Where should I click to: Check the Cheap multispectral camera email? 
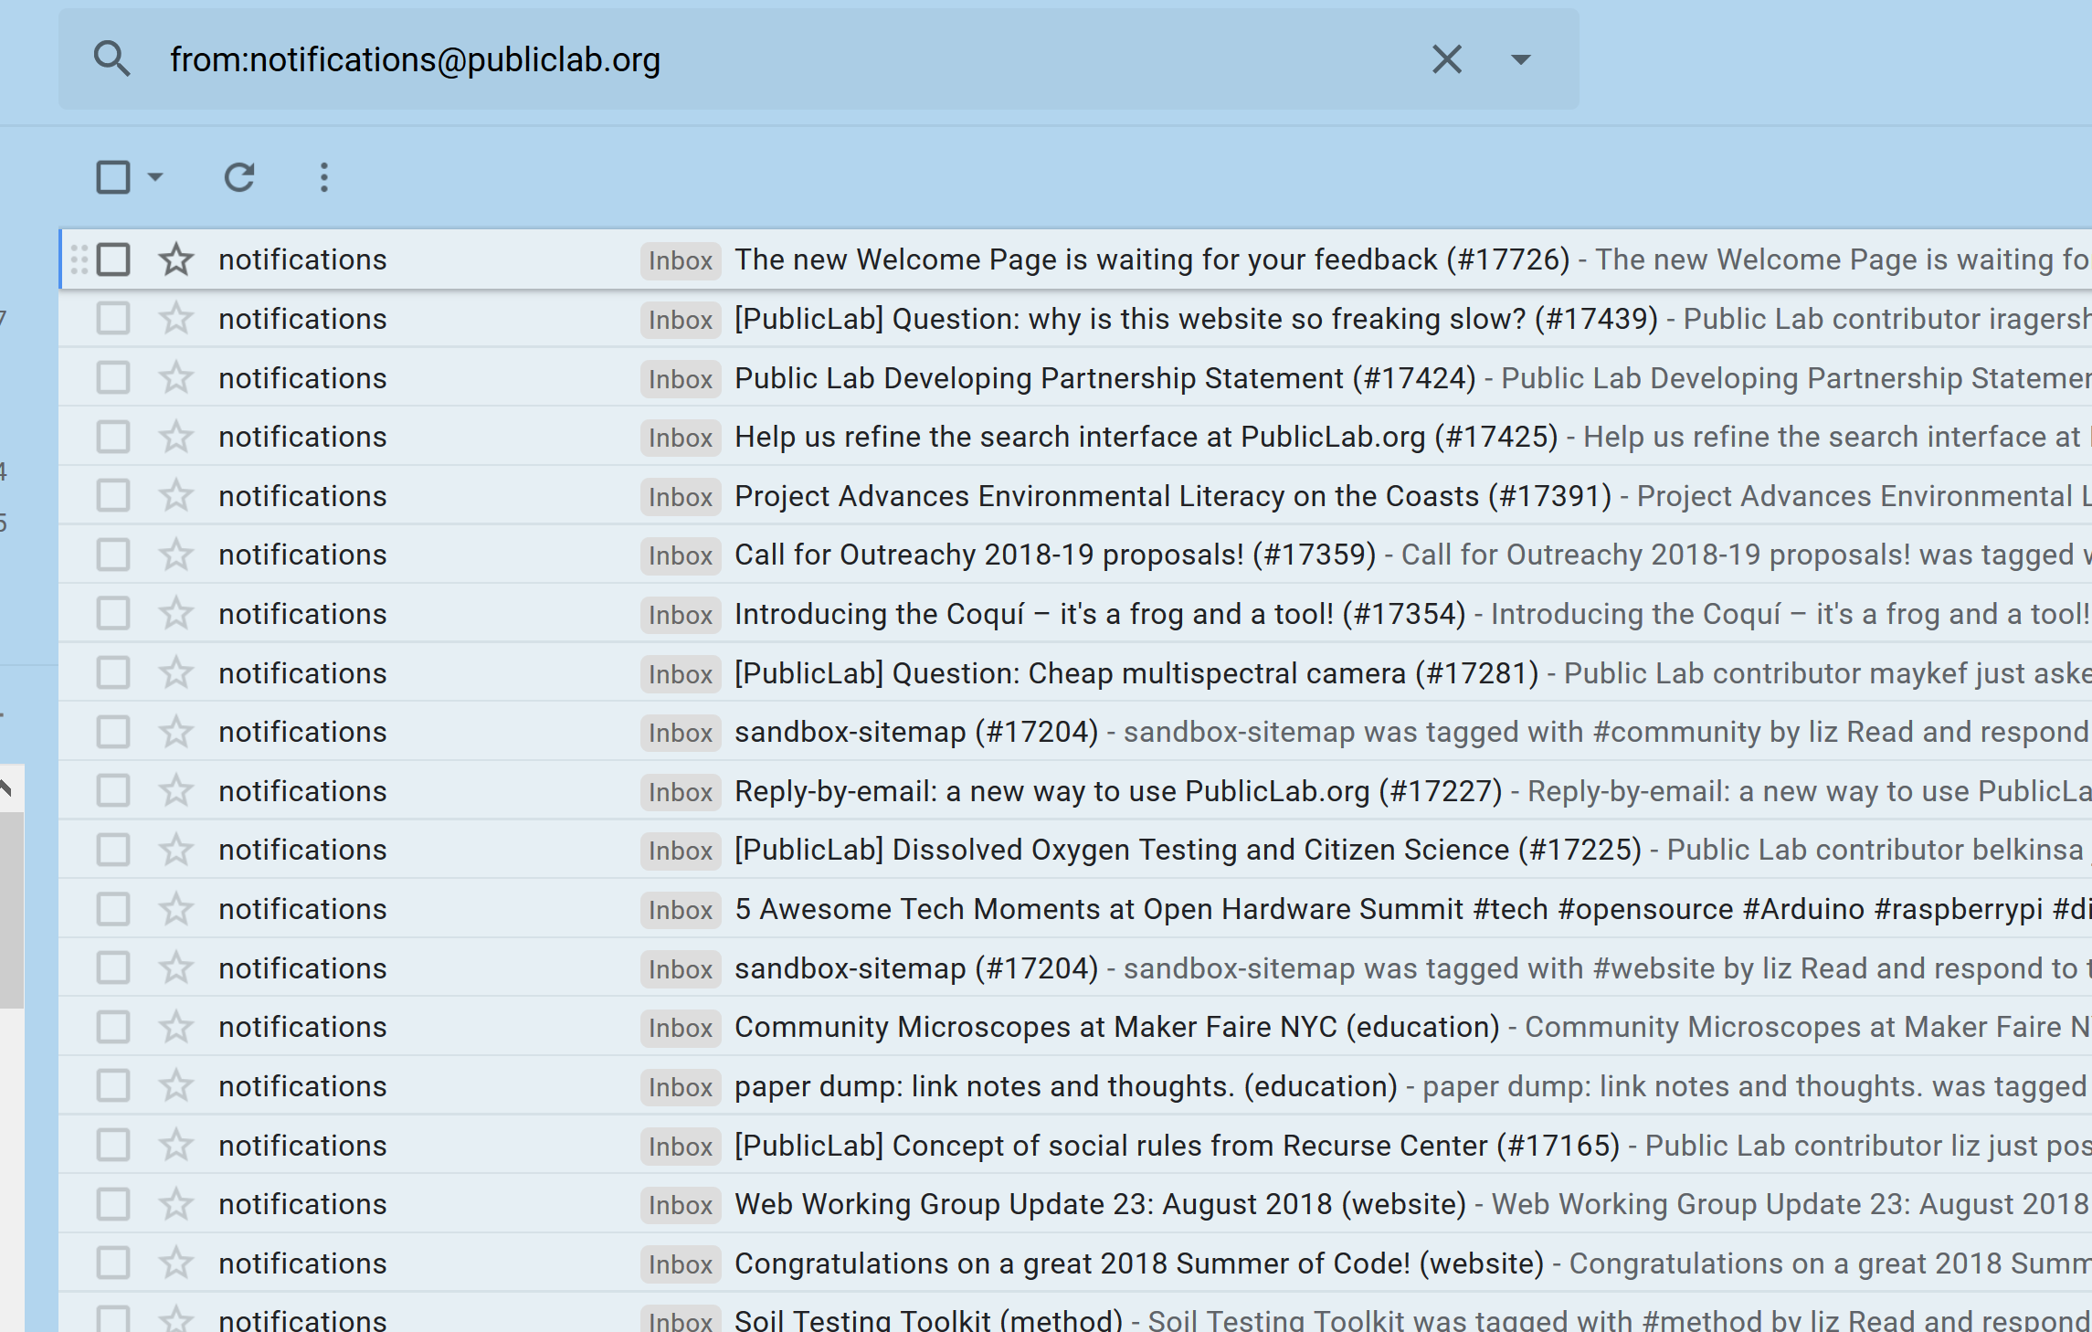coord(113,673)
